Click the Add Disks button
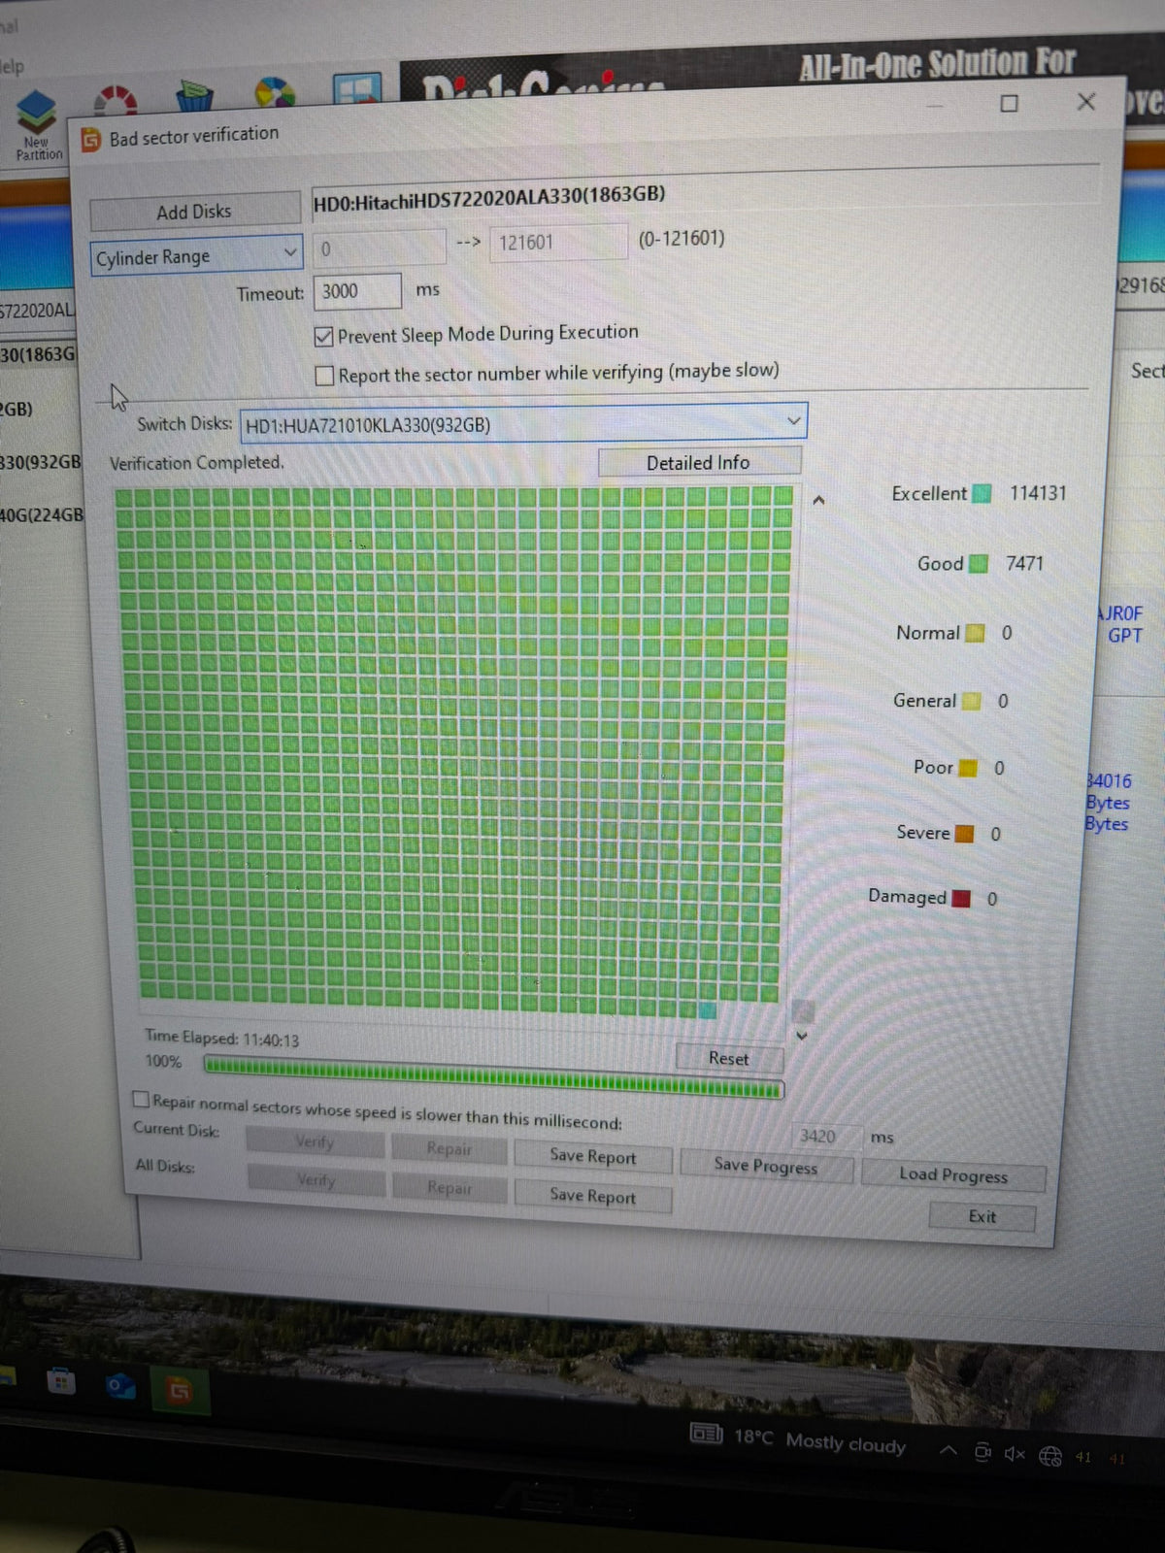This screenshot has width=1165, height=1553. 194,211
